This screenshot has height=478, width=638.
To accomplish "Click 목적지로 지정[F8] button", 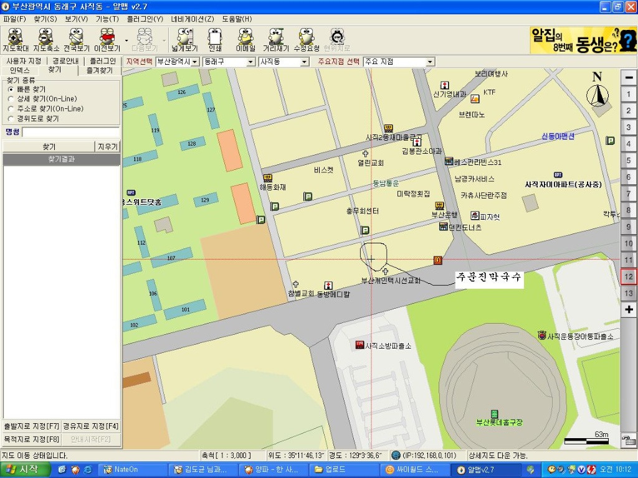I will click(31, 439).
